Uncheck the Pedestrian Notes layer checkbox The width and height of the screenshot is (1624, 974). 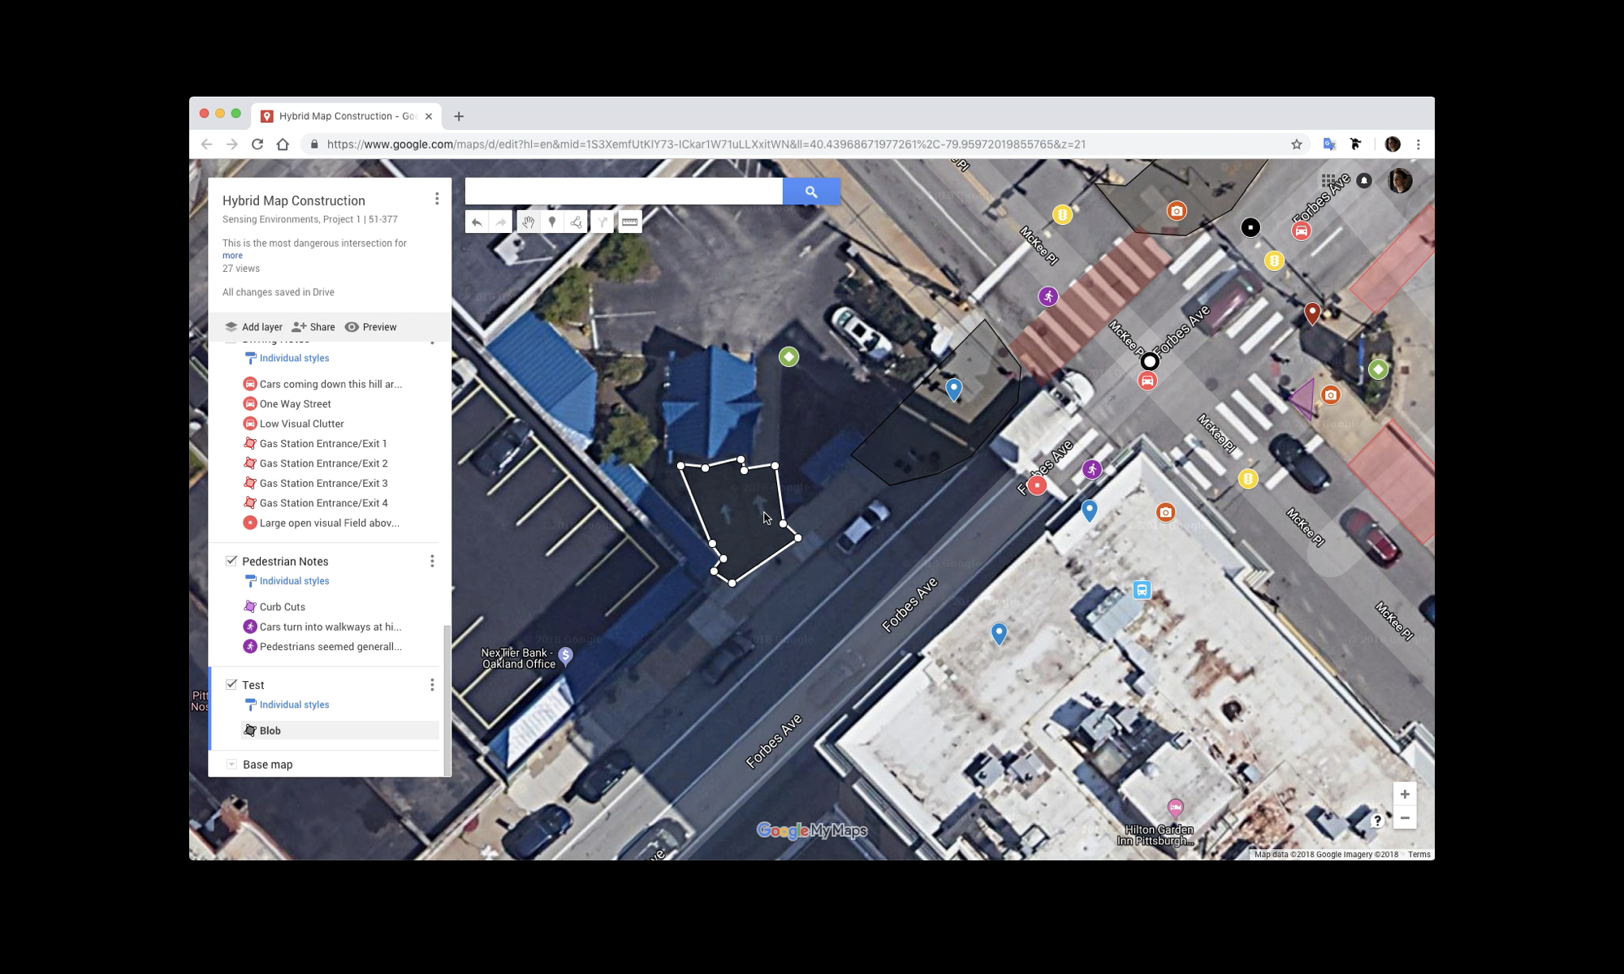coord(231,561)
